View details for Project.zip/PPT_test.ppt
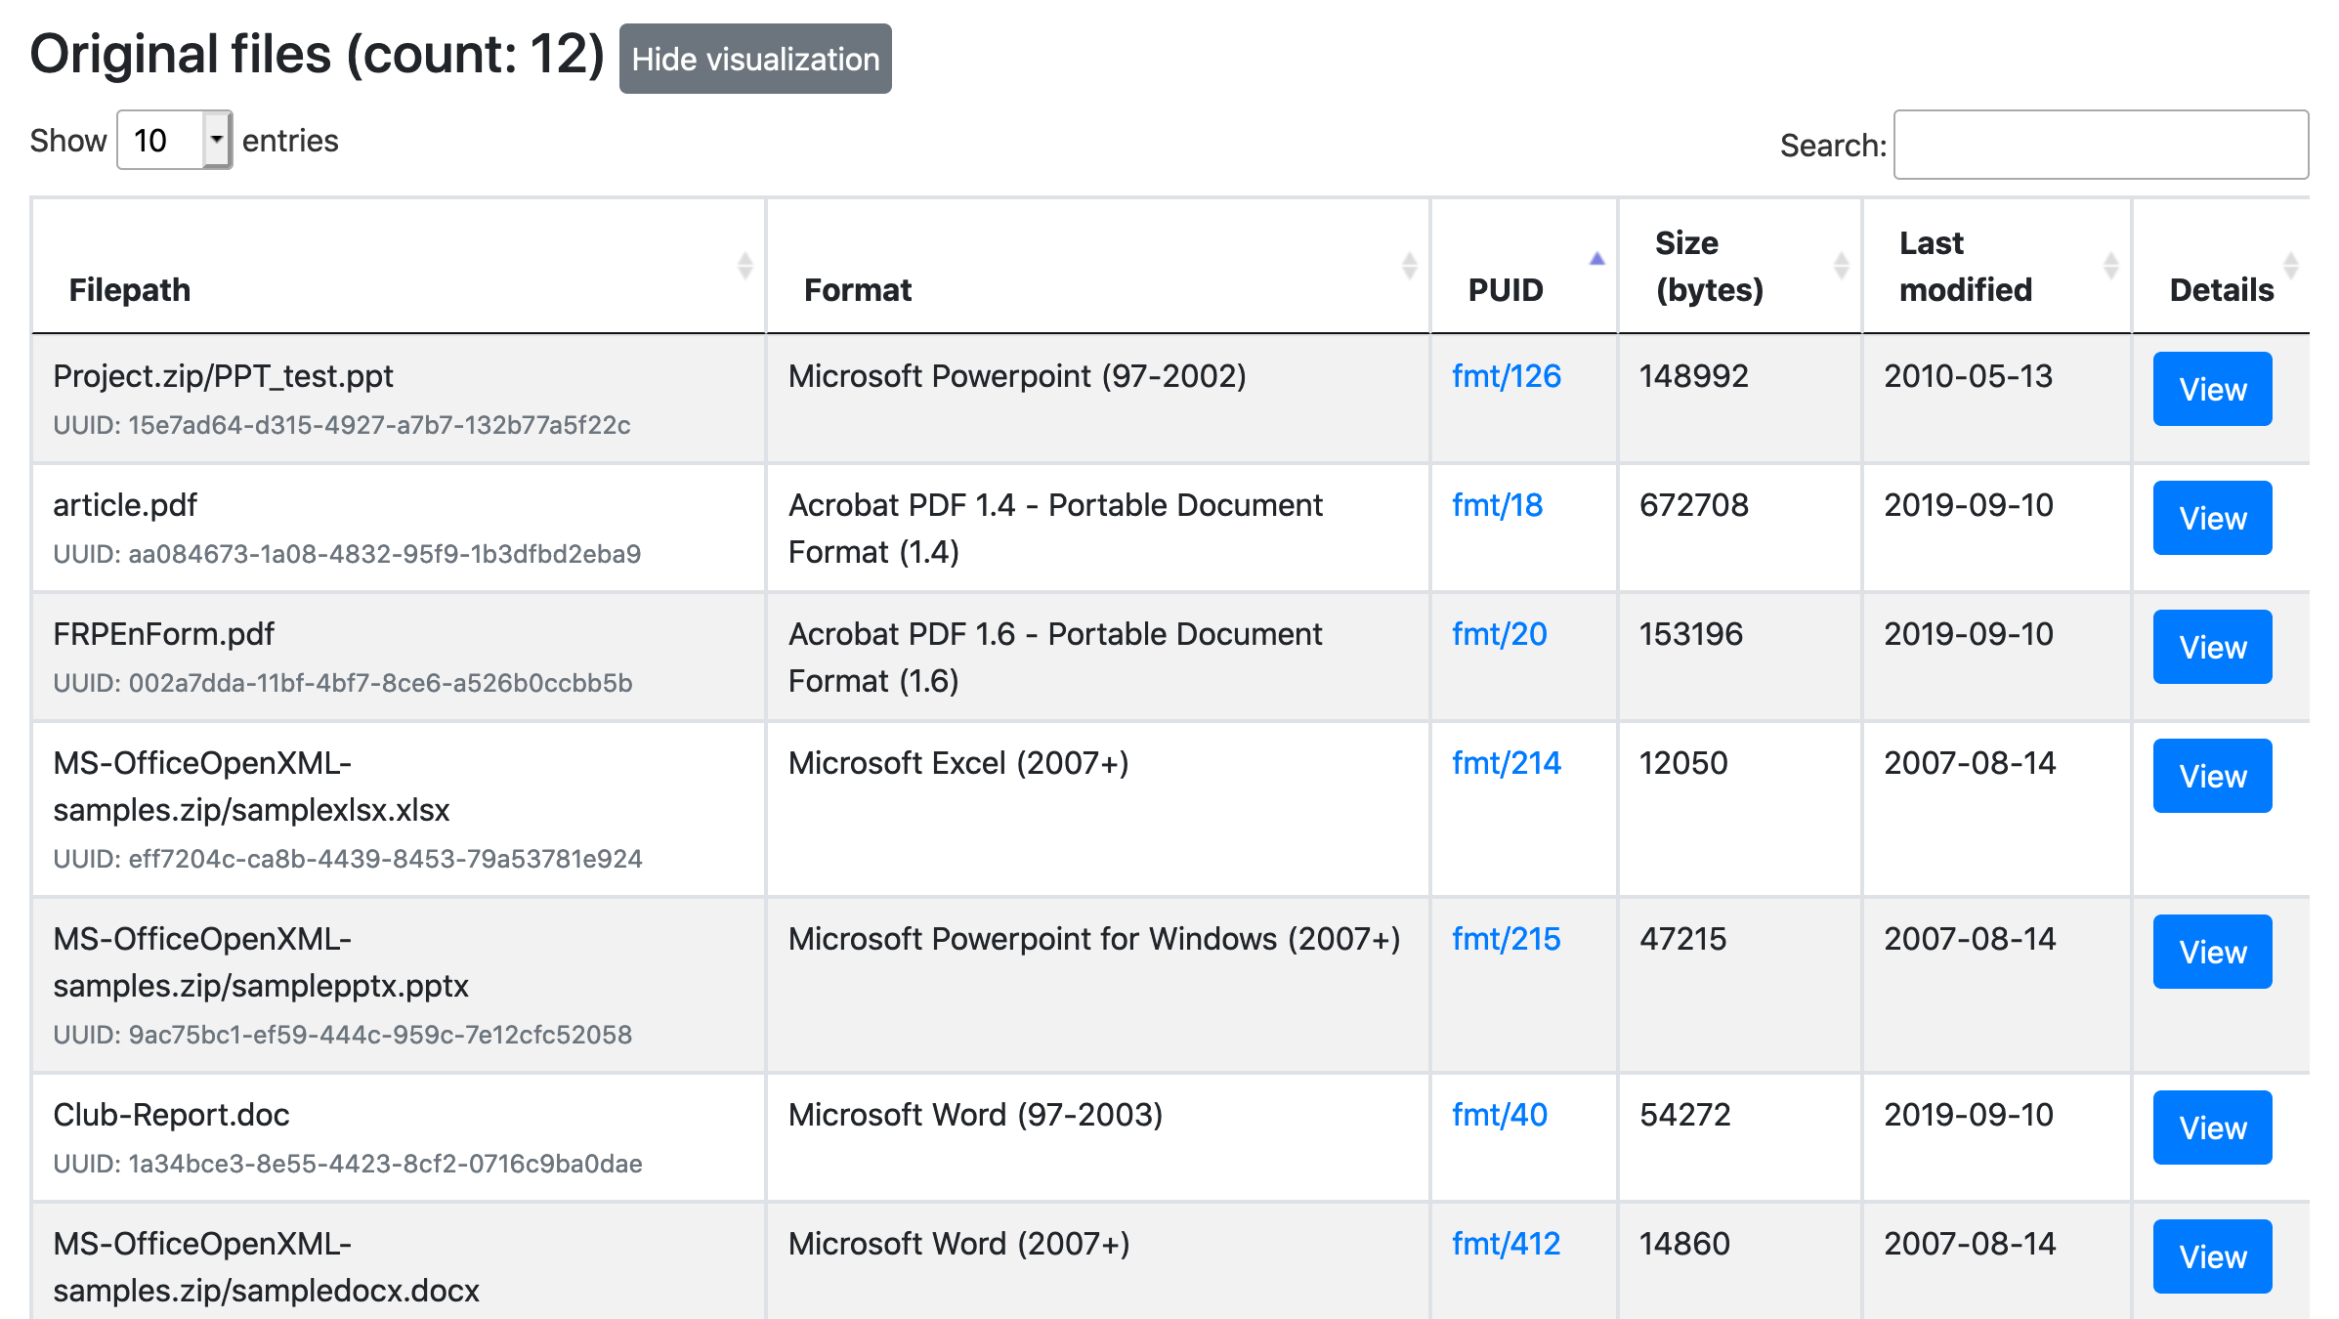Screen dimensions: 2339x1319 (2212, 389)
